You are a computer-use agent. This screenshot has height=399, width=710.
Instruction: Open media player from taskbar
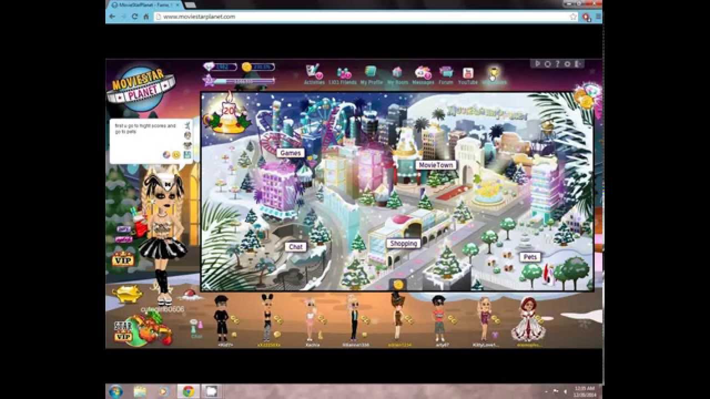(x=163, y=392)
